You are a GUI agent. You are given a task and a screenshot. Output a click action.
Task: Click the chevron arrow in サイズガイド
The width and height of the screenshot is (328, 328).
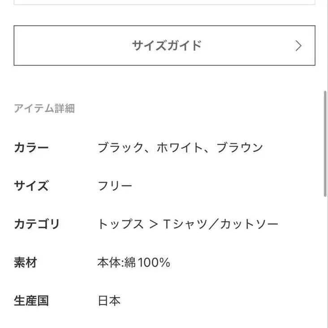point(298,46)
